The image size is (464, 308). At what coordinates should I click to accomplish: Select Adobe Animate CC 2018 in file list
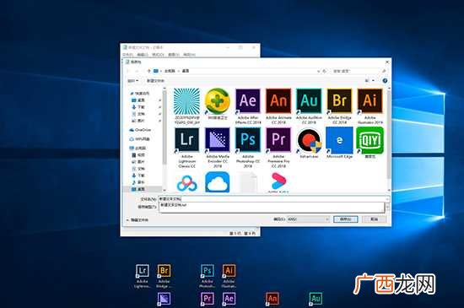278,106
